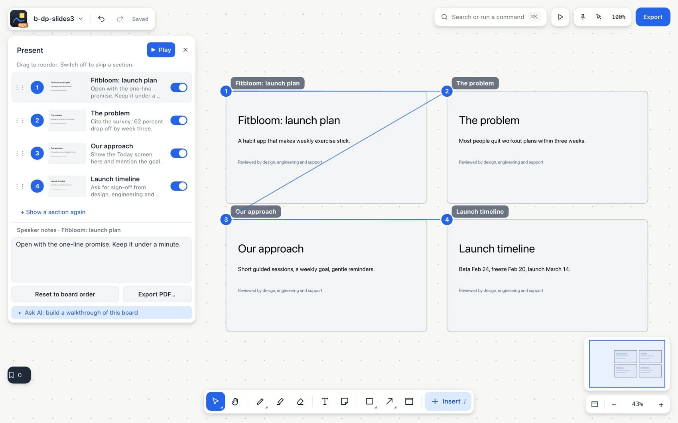Image resolution: width=678 pixels, height=423 pixels.
Task: Grab the drag handle for Launch timeline row
Action: click(x=20, y=186)
